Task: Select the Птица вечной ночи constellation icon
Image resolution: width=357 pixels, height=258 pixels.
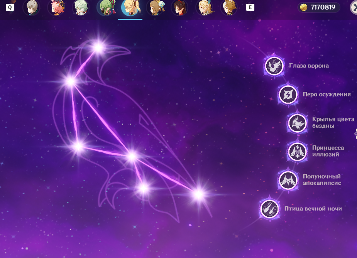Action: [269, 209]
